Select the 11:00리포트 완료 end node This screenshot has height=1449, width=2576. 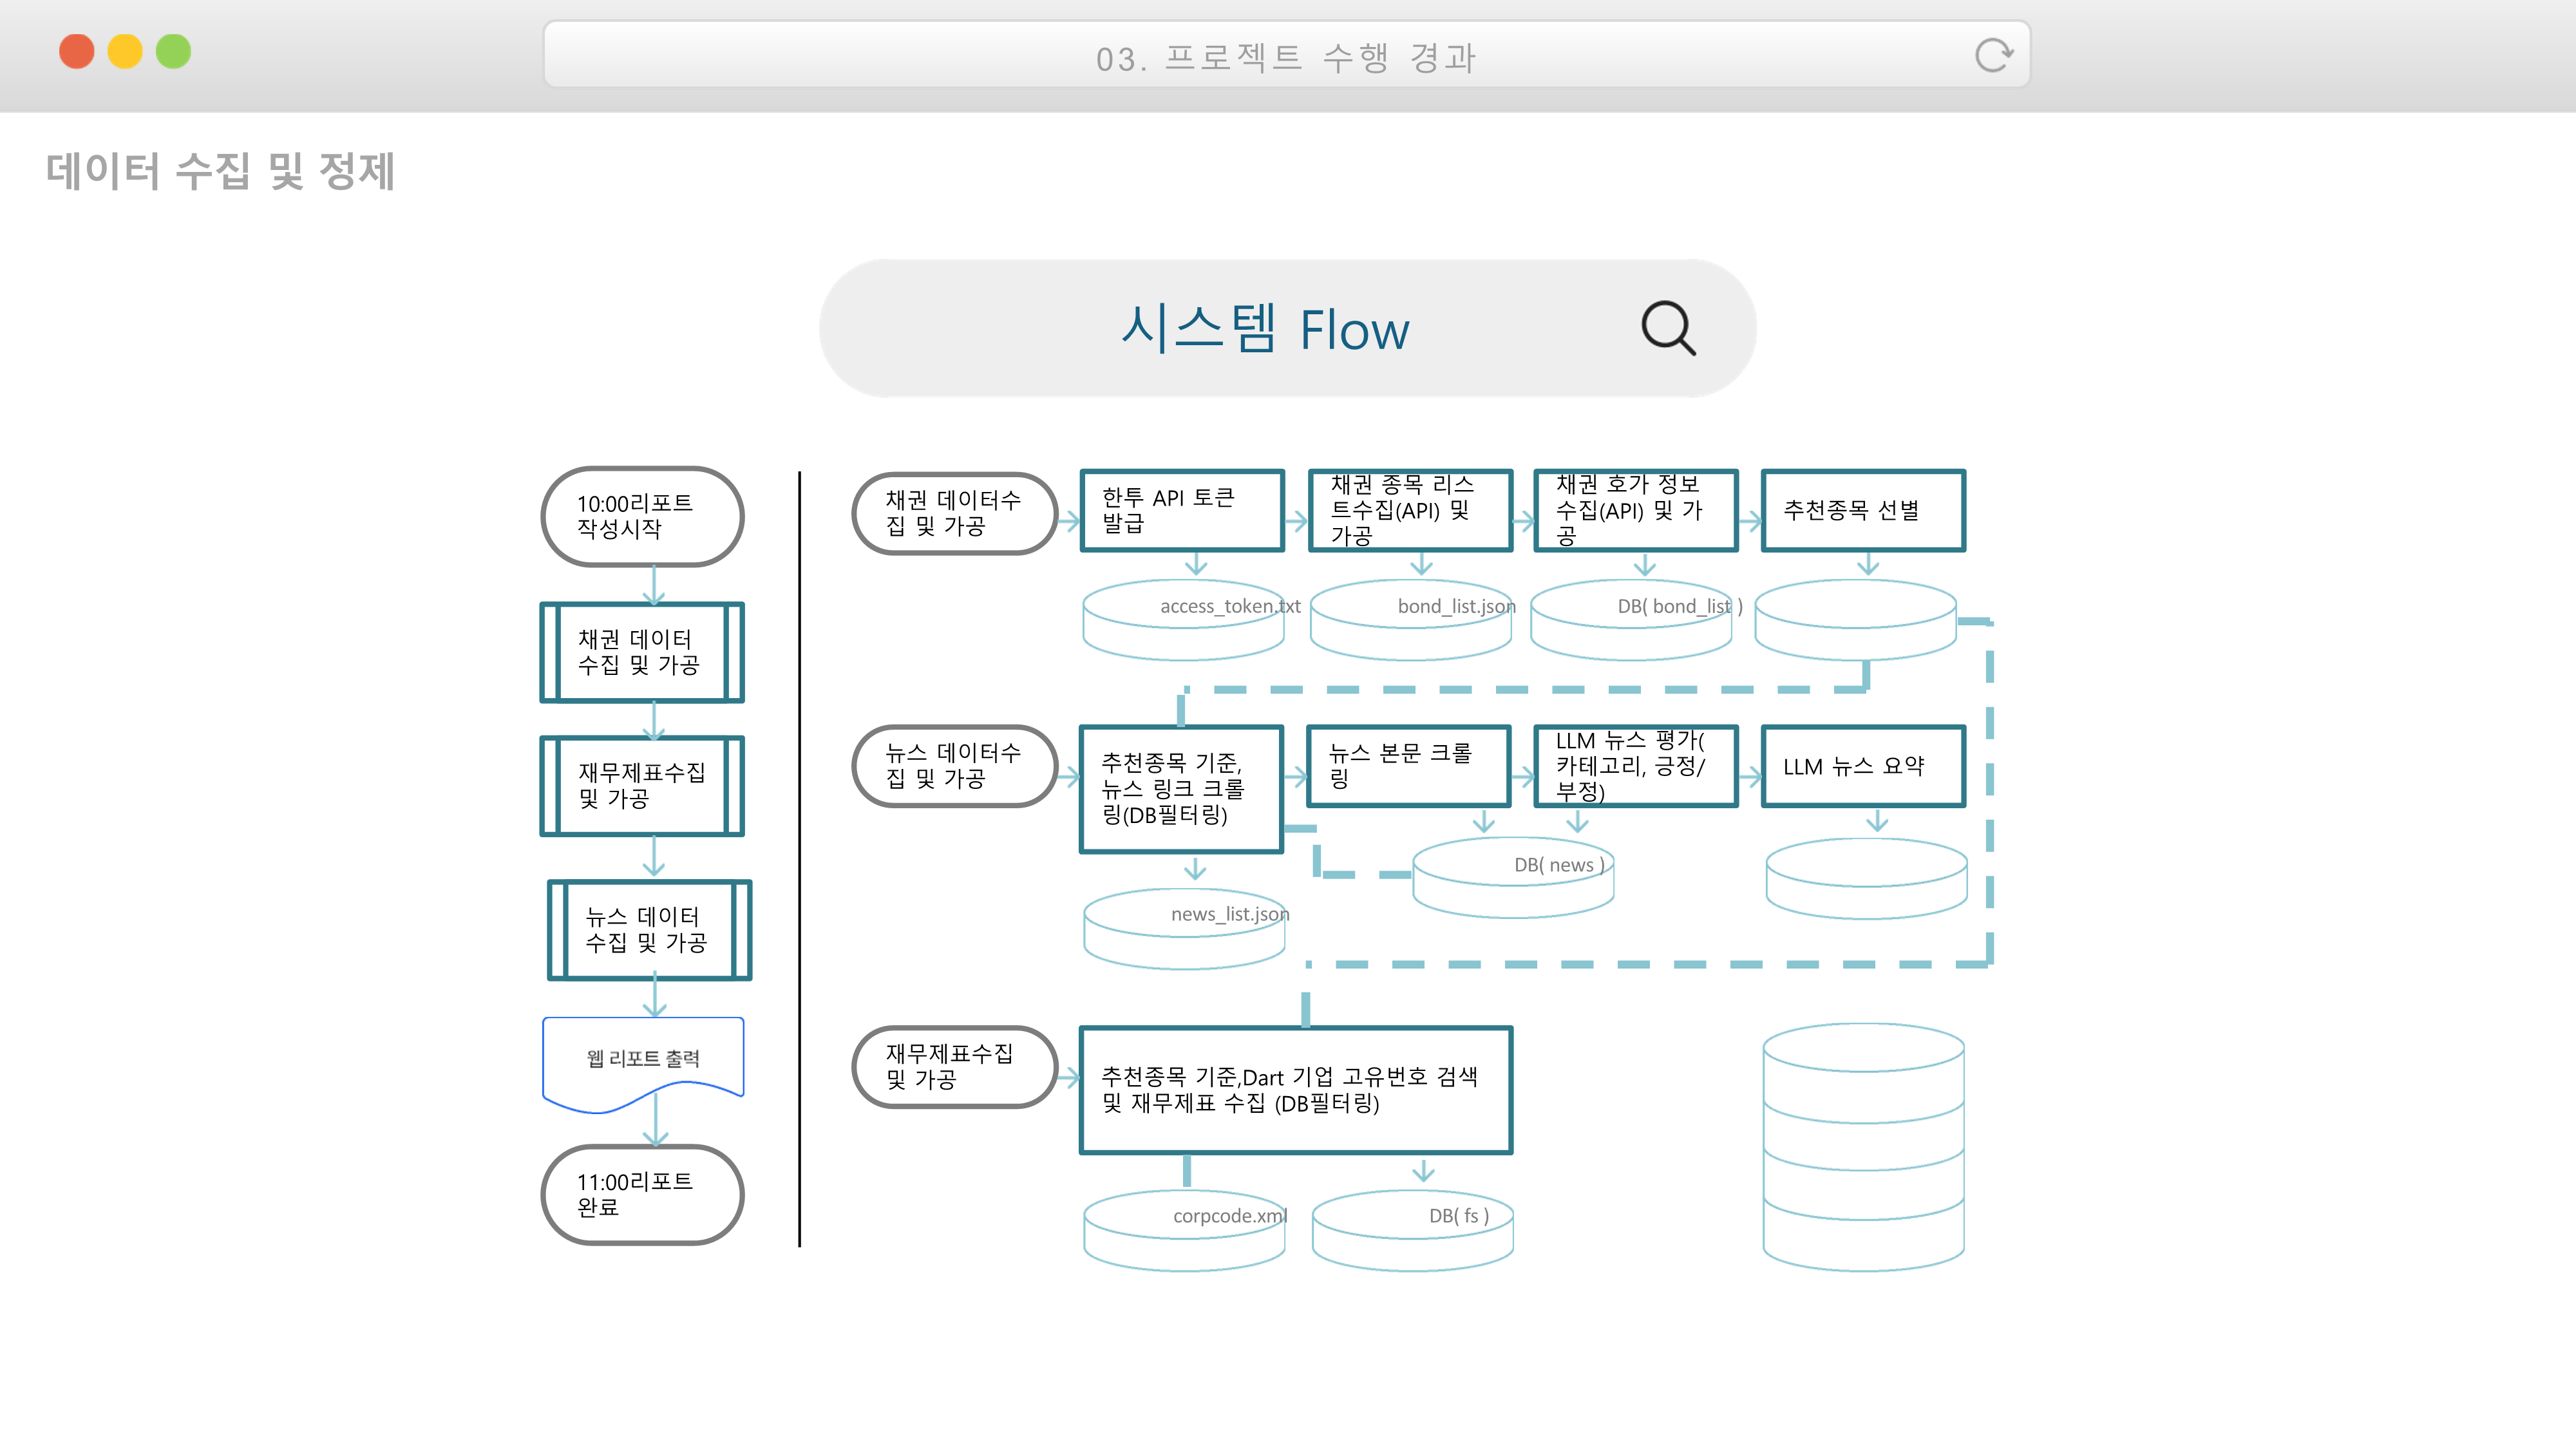click(642, 1194)
